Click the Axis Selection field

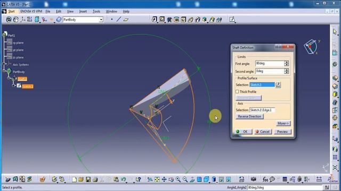pyautogui.click(x=262, y=110)
